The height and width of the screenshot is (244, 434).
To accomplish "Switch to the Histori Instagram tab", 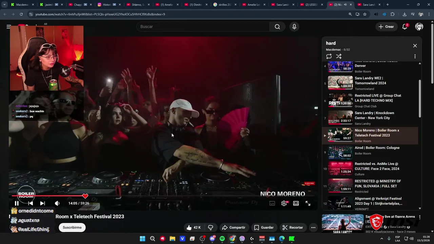I will pos(109,5).
